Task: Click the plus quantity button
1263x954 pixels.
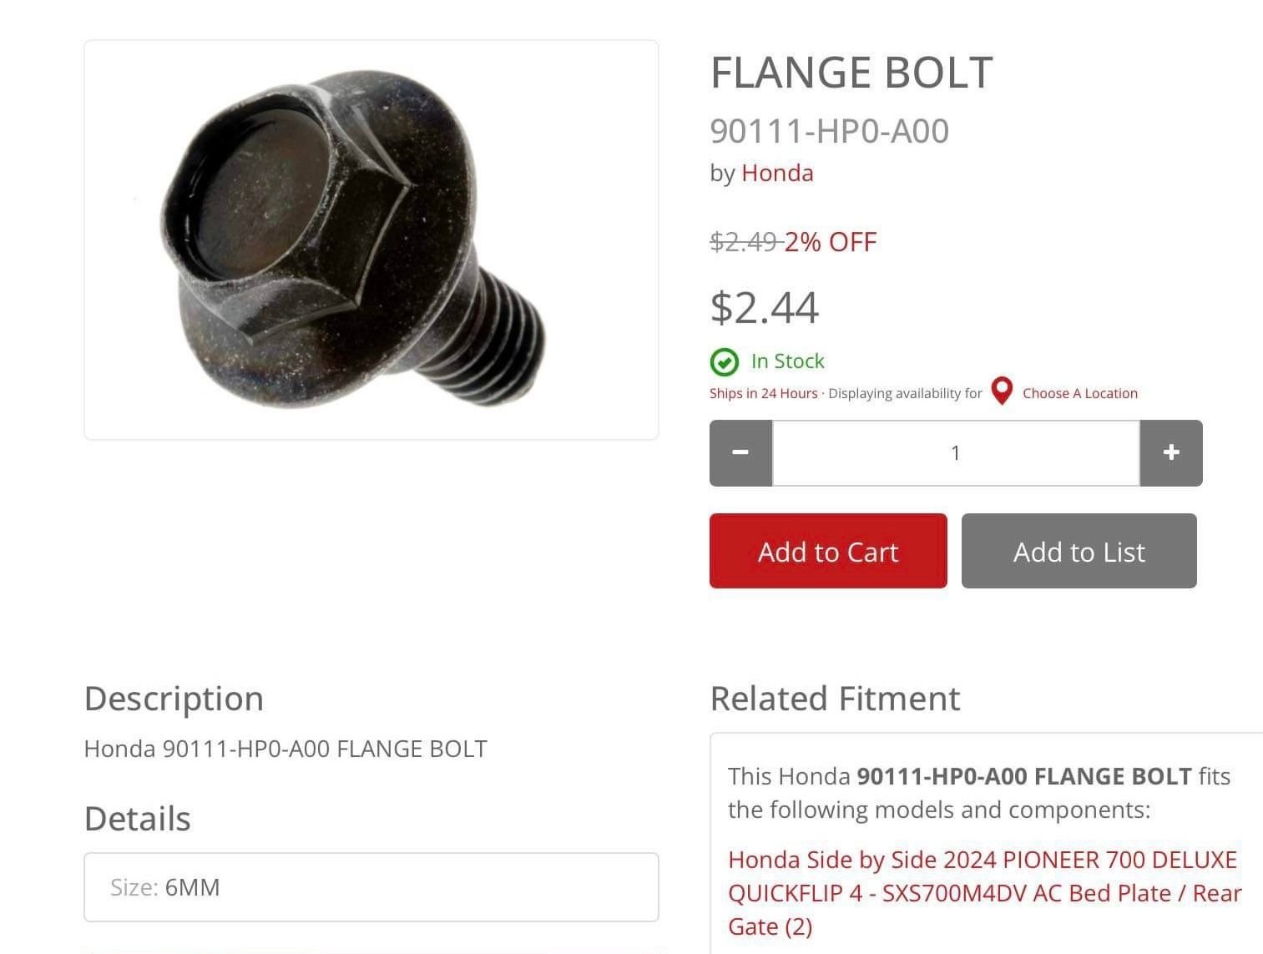Action: (1171, 452)
